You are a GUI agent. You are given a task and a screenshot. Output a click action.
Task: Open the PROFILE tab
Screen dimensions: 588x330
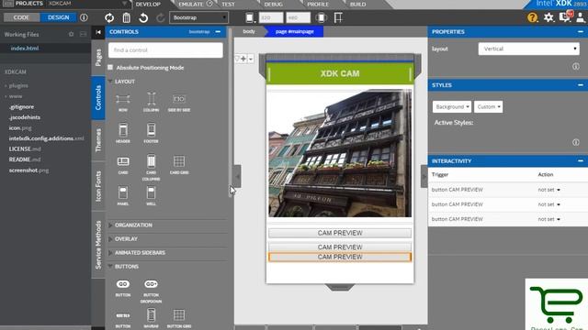318,4
